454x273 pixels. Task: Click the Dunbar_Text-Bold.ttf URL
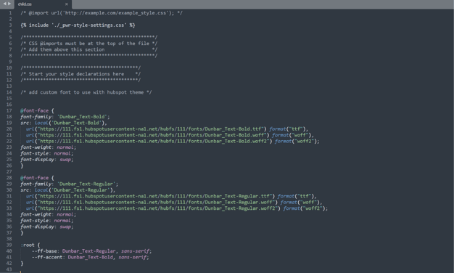146,129
